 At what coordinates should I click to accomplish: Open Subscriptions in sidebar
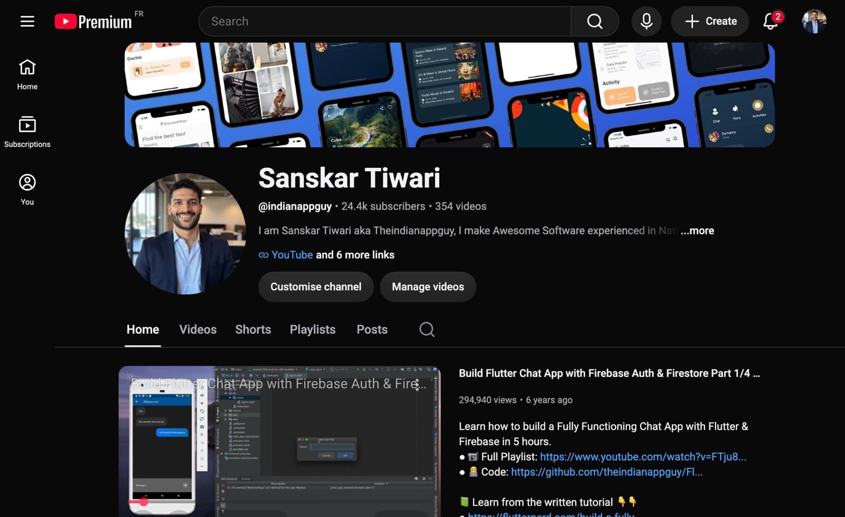pyautogui.click(x=27, y=132)
